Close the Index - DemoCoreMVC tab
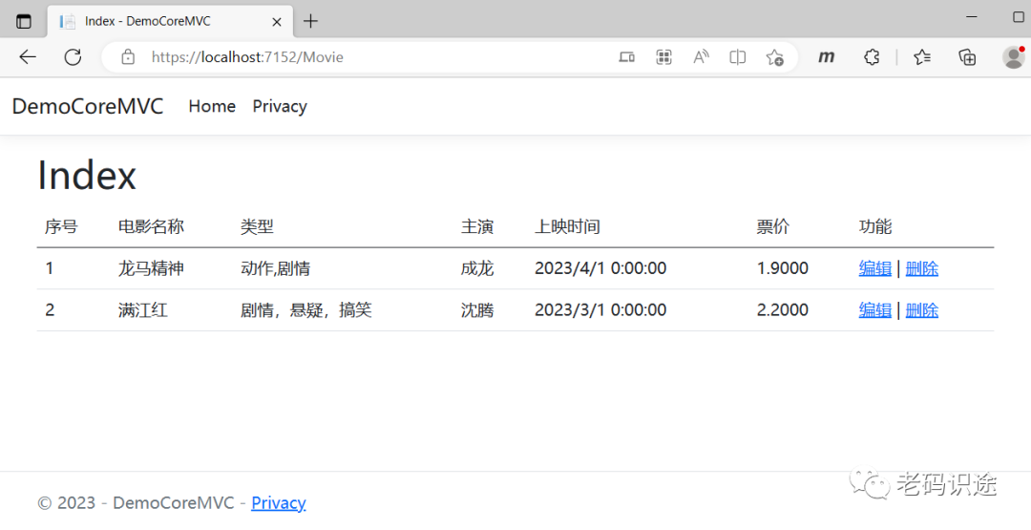The height and width of the screenshot is (530, 1031). 277,22
